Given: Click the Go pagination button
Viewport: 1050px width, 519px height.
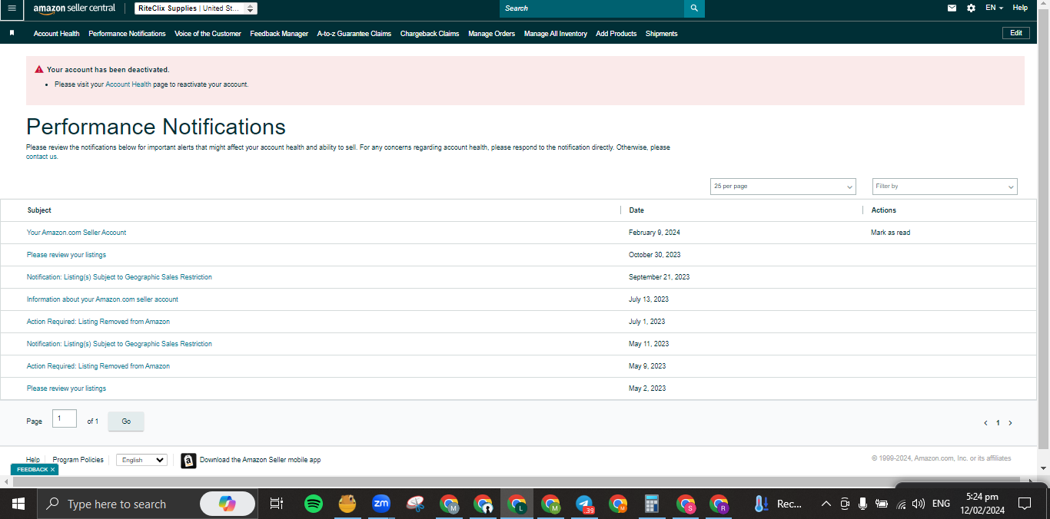Looking at the screenshot, I should [126, 421].
